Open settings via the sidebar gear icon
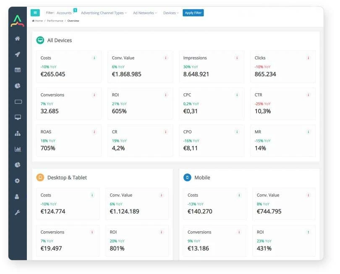340x274 pixels. pyautogui.click(x=18, y=181)
